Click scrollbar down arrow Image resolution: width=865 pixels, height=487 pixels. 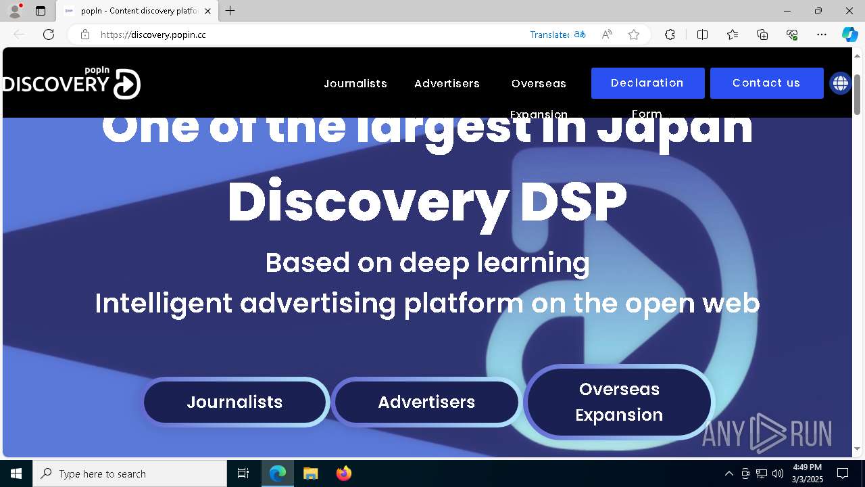coord(857,448)
